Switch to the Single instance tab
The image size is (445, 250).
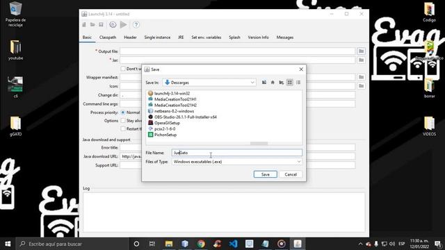(x=157, y=37)
